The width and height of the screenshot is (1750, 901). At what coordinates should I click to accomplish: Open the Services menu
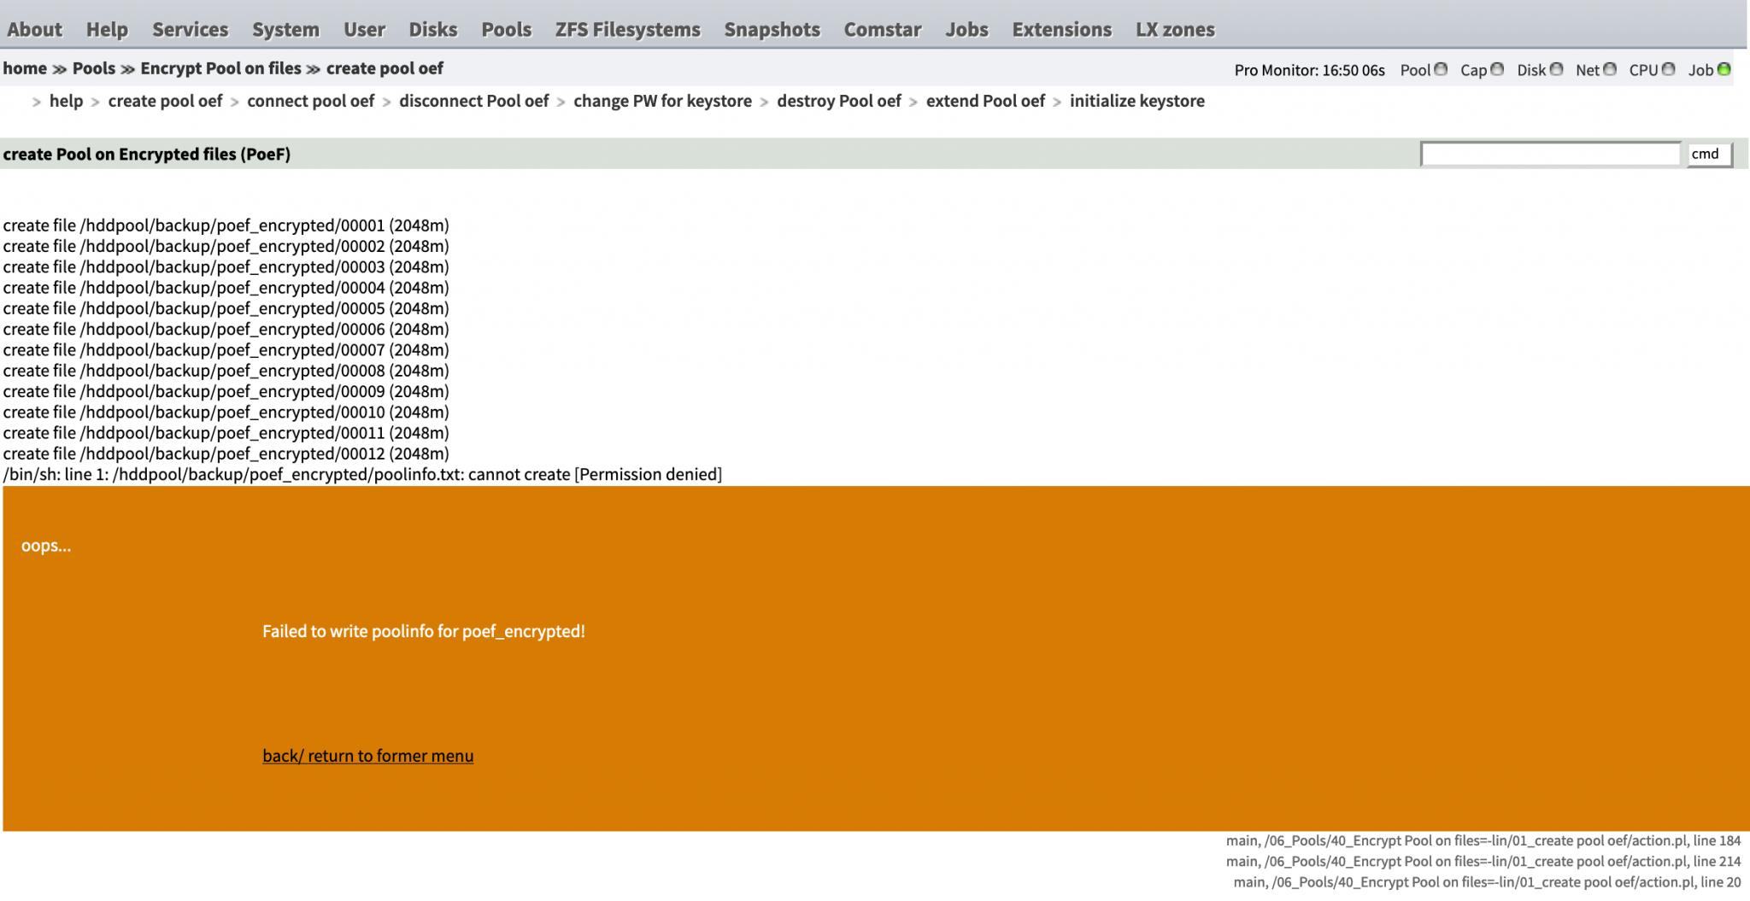click(x=190, y=29)
